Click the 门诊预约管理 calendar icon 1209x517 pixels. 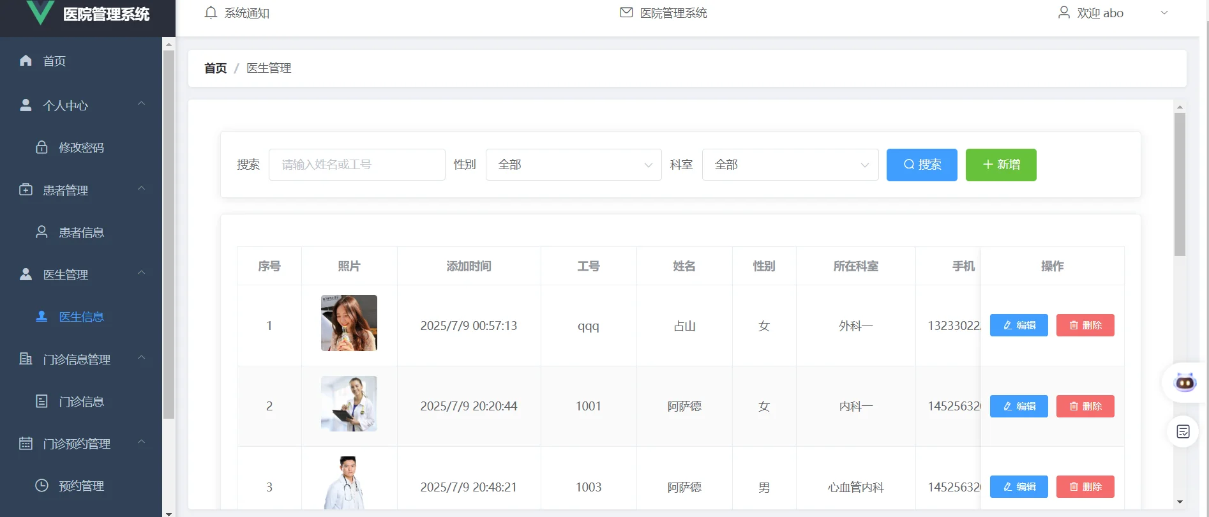click(26, 443)
